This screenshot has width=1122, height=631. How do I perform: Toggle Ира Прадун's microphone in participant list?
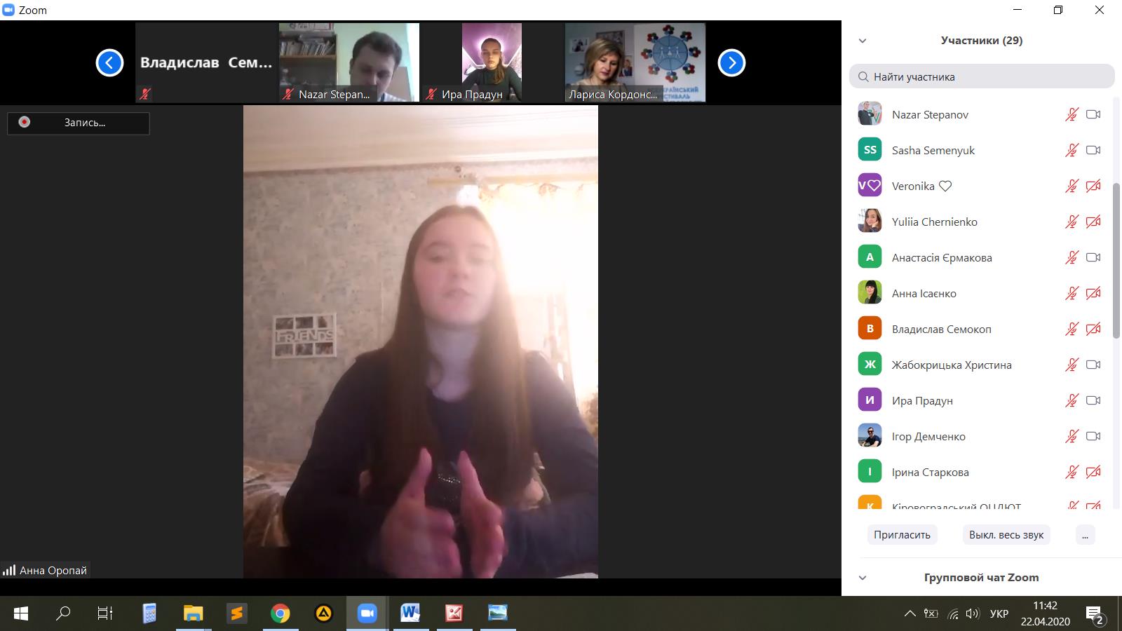click(1071, 400)
